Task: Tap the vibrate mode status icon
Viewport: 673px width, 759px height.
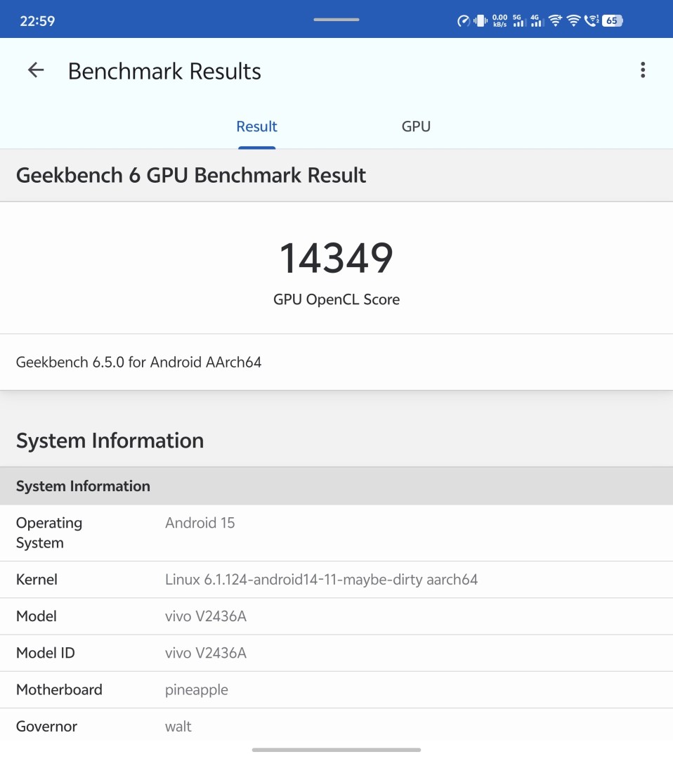Action: click(481, 21)
